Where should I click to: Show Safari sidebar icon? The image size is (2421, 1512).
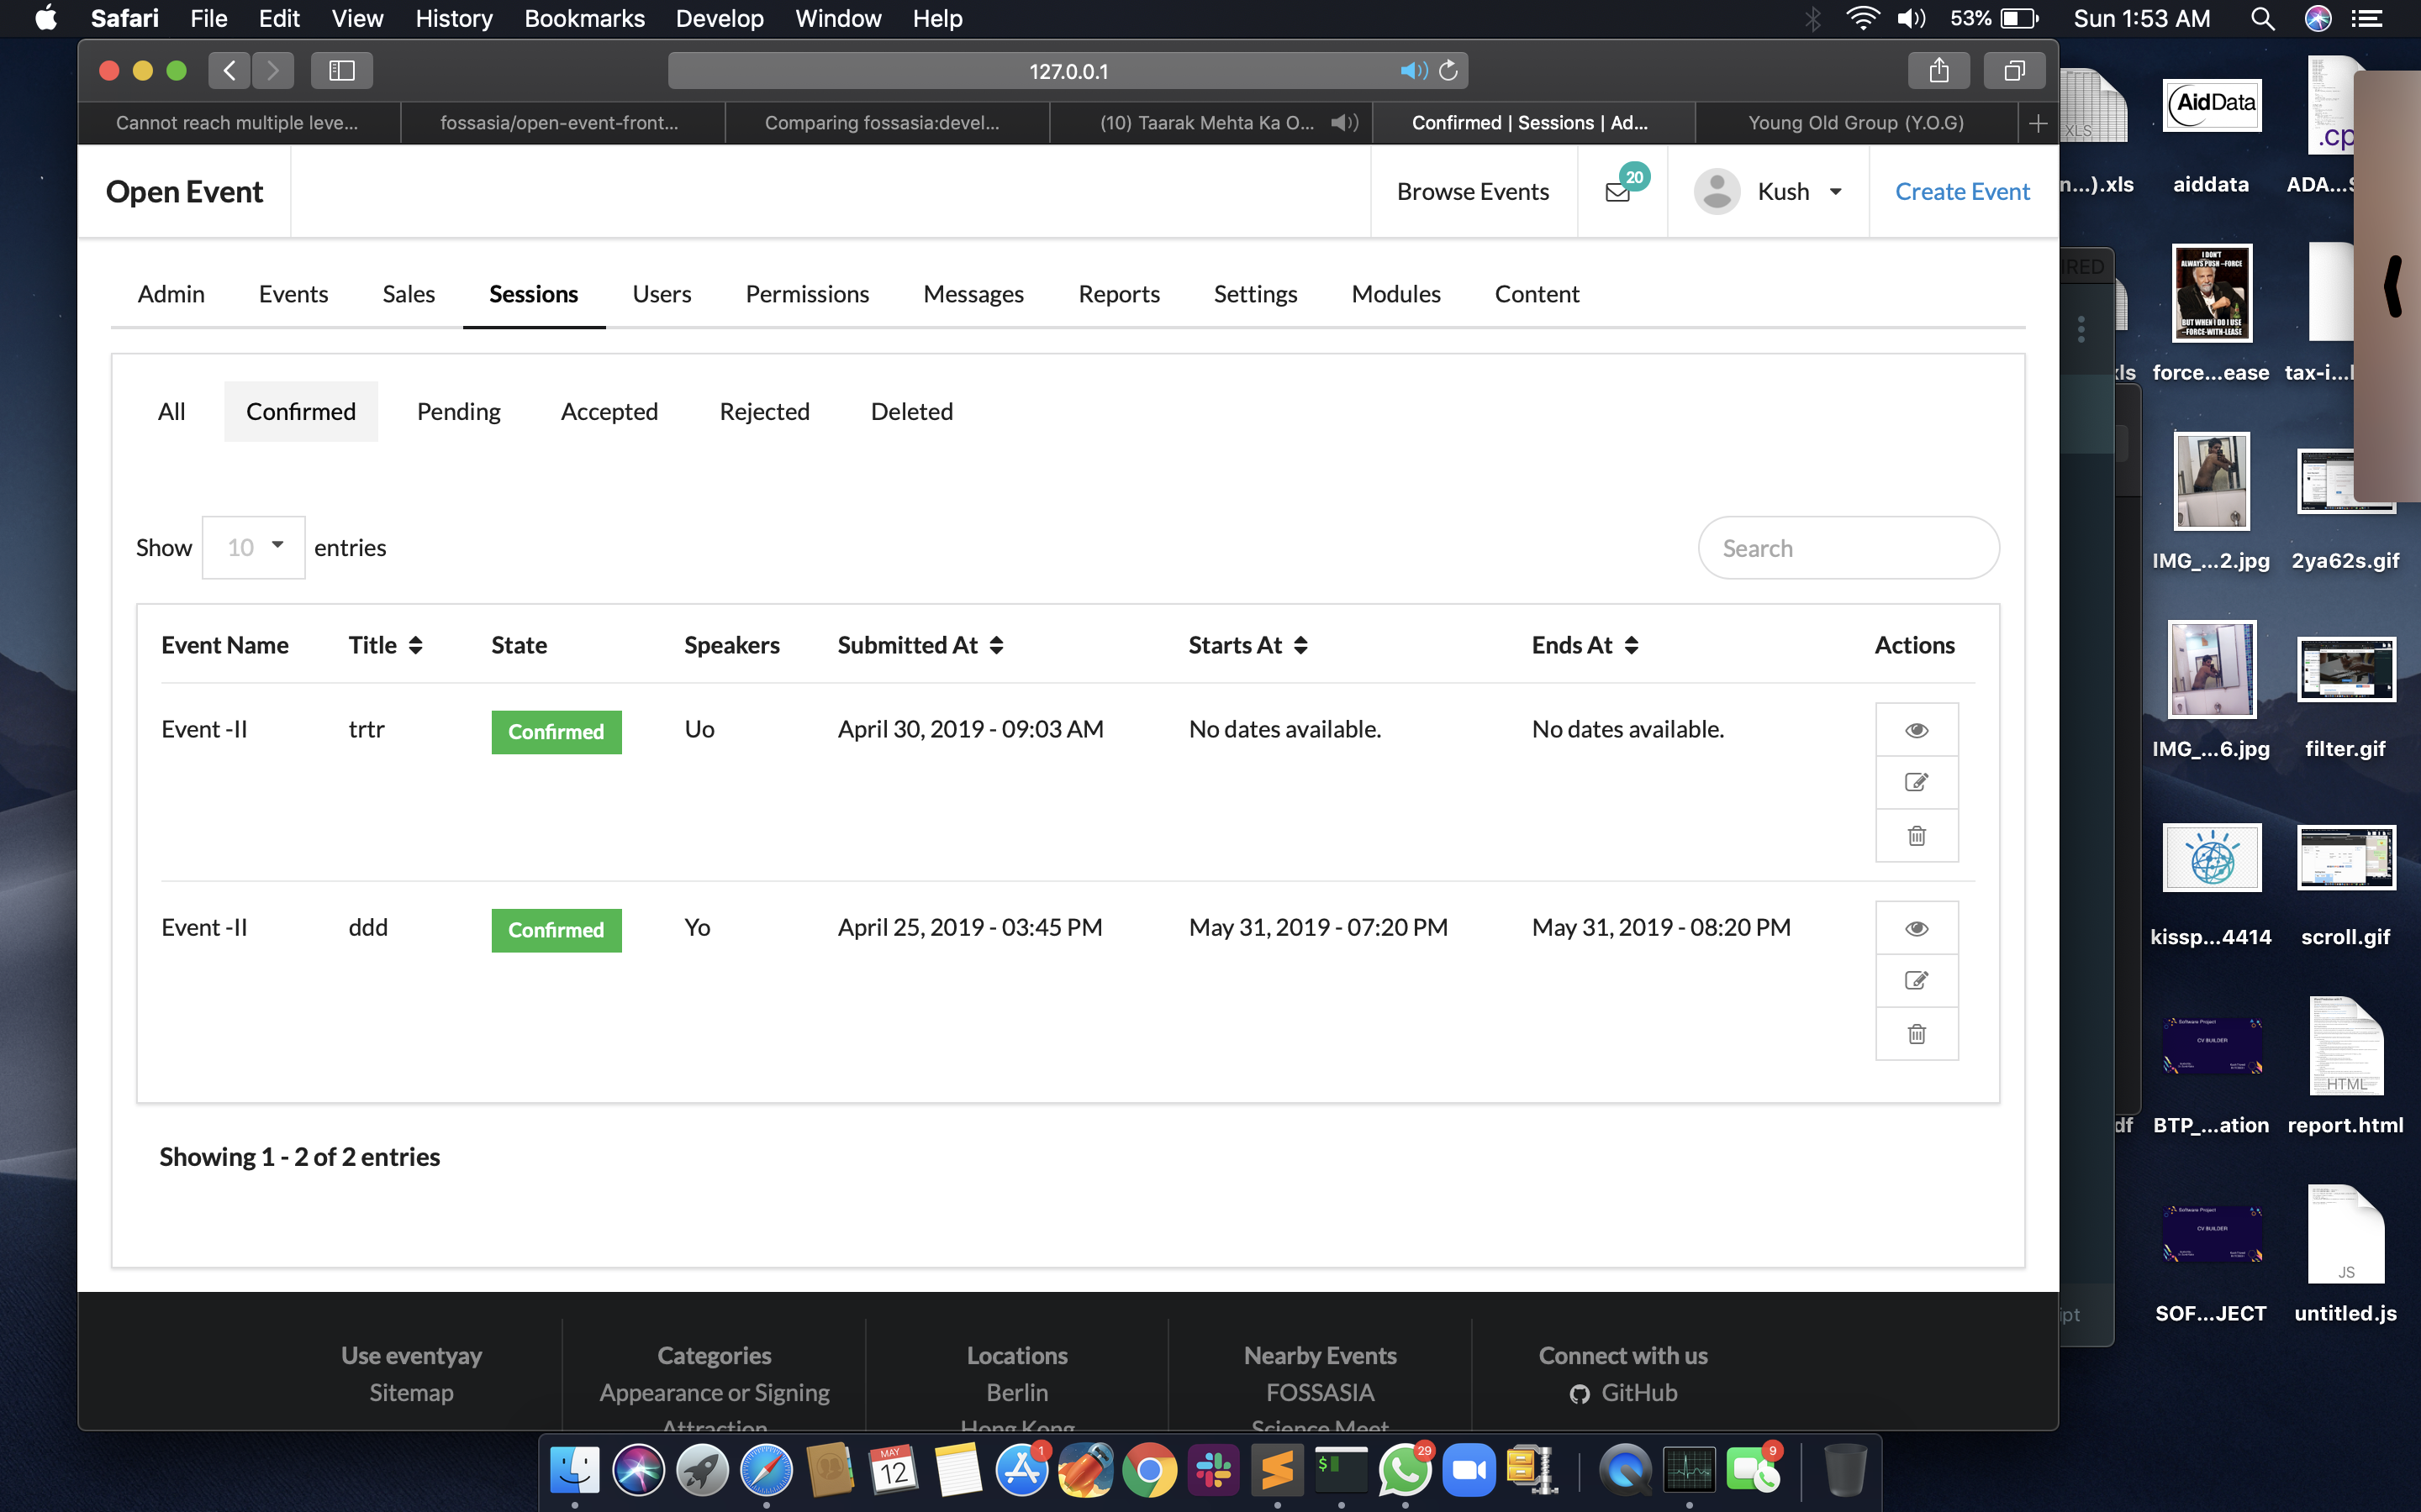341,71
